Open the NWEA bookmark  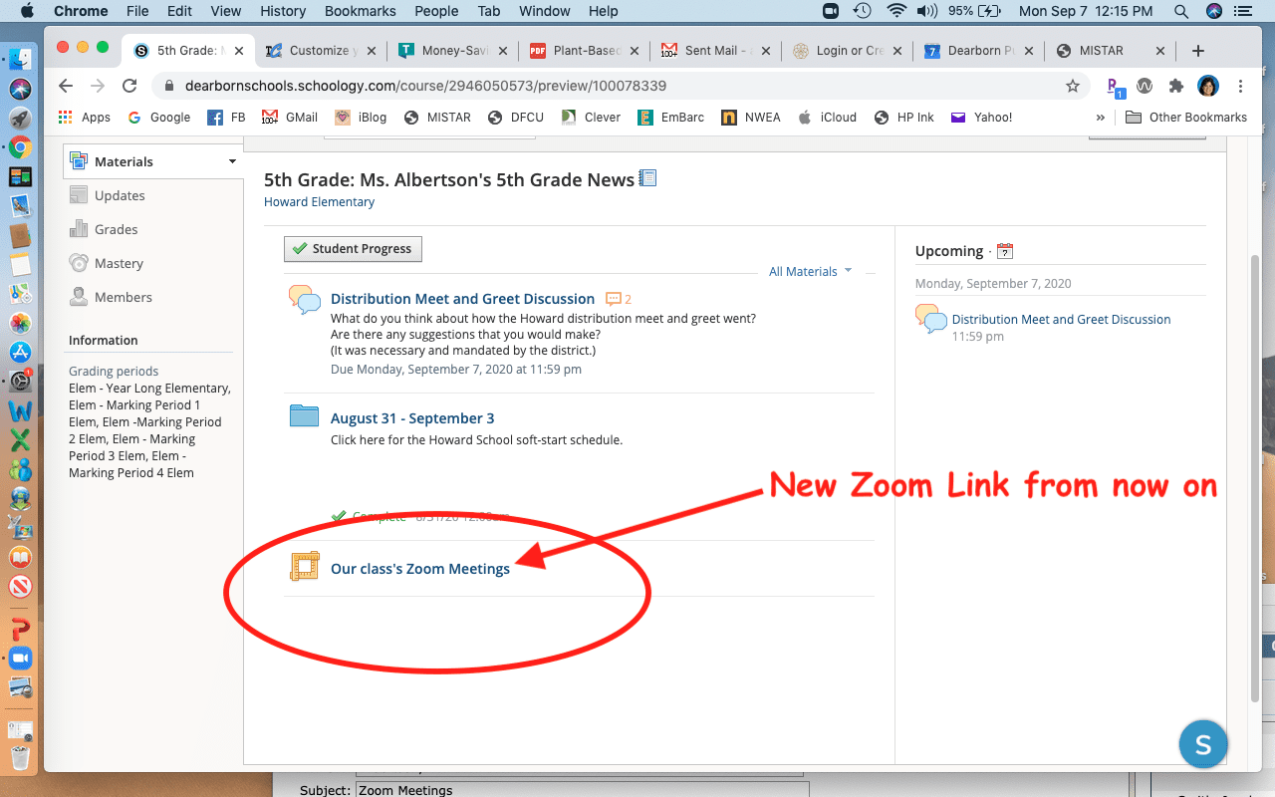pos(751,117)
